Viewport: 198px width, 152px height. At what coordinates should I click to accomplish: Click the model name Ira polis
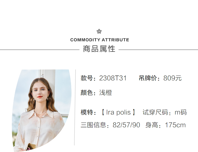tap(119, 112)
